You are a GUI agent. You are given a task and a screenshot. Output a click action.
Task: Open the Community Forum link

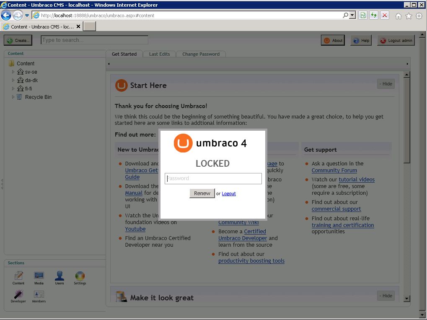pyautogui.click(x=334, y=170)
